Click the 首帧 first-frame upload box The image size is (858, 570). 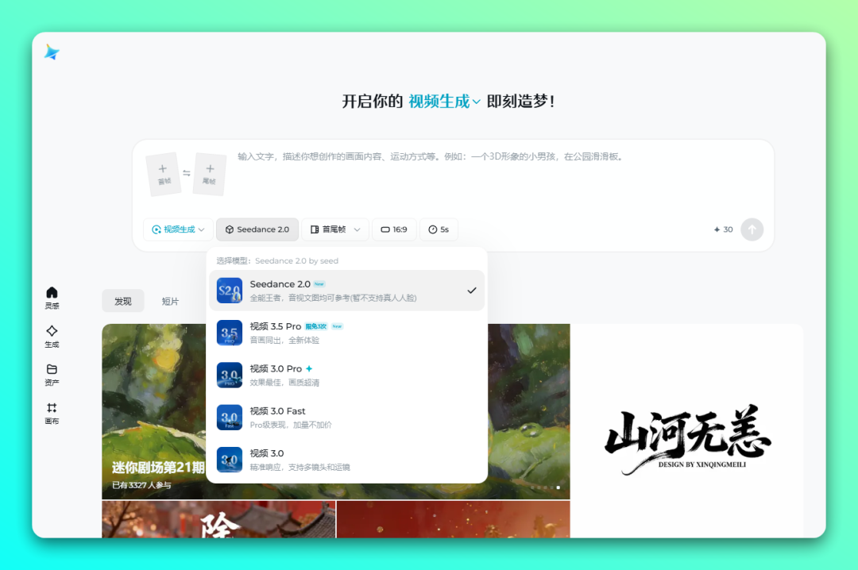coord(163,173)
